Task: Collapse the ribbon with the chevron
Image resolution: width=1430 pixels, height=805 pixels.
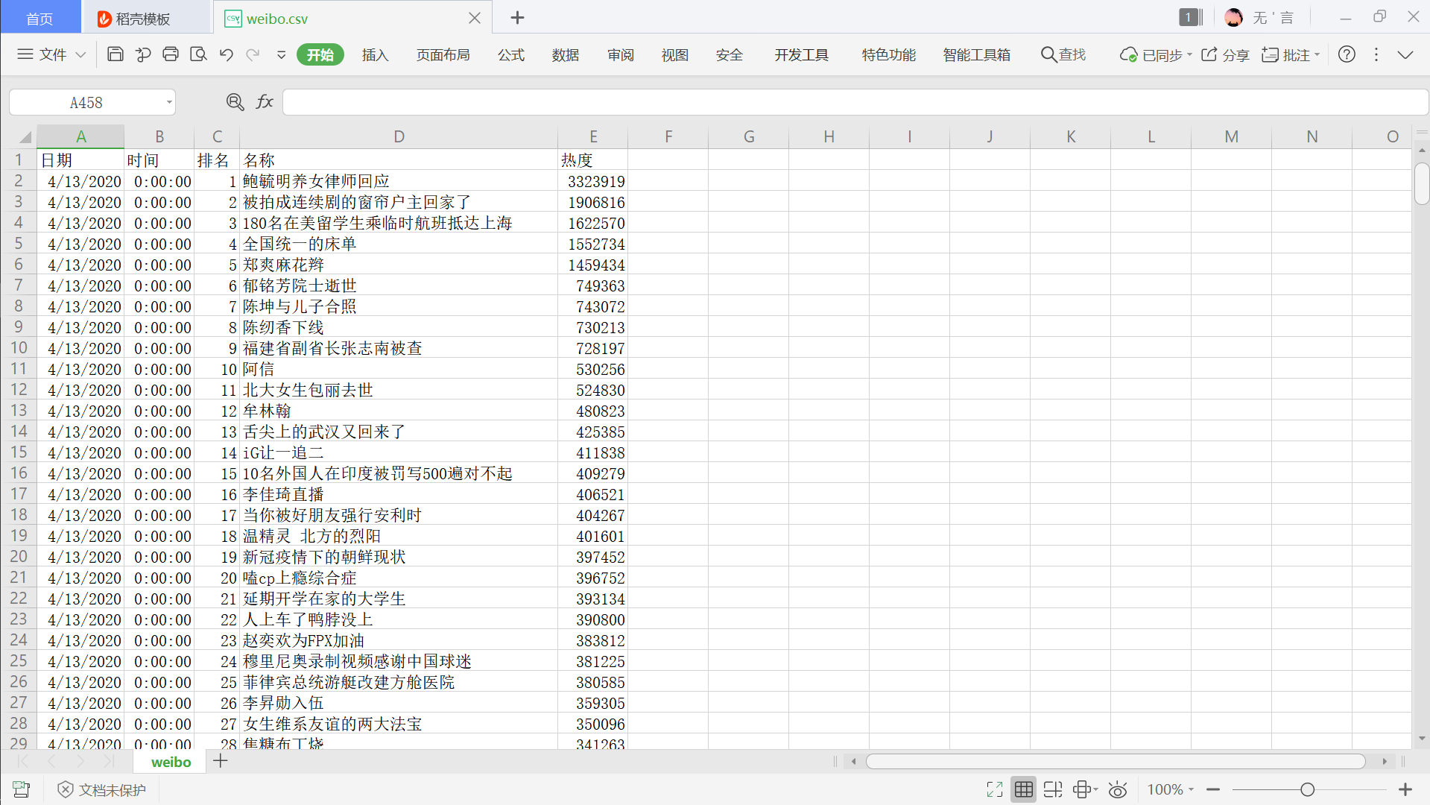Action: [x=1405, y=54]
